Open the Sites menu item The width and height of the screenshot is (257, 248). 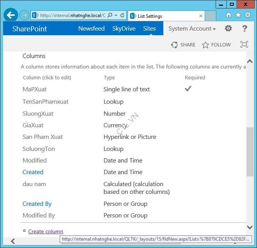point(149,29)
